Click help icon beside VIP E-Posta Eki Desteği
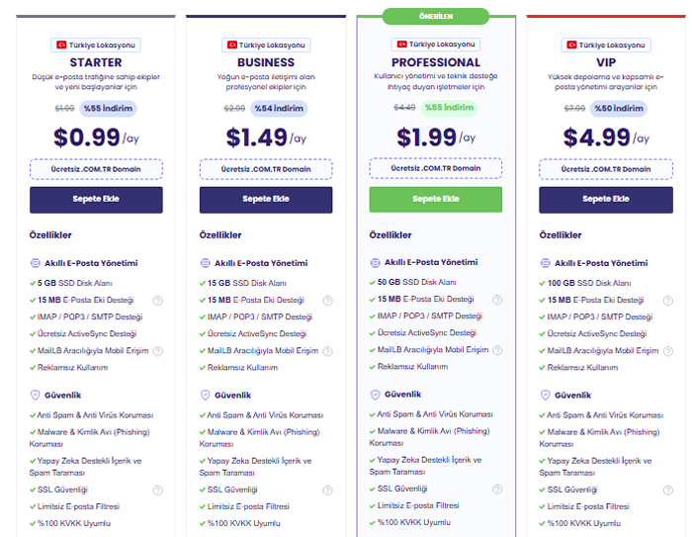The height and width of the screenshot is (537, 692). [x=668, y=301]
